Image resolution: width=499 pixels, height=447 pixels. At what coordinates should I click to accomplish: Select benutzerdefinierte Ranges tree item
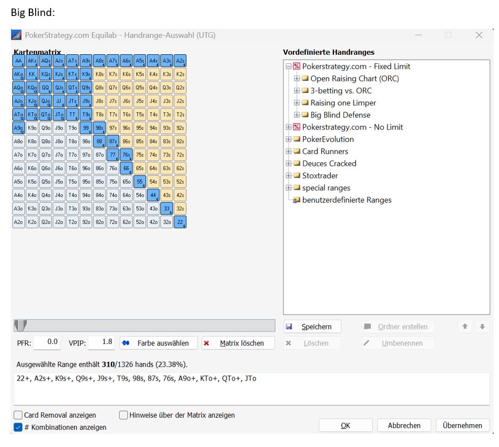pyautogui.click(x=347, y=200)
